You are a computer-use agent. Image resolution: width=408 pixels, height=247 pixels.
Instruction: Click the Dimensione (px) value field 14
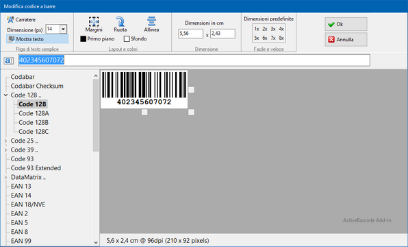click(x=53, y=29)
